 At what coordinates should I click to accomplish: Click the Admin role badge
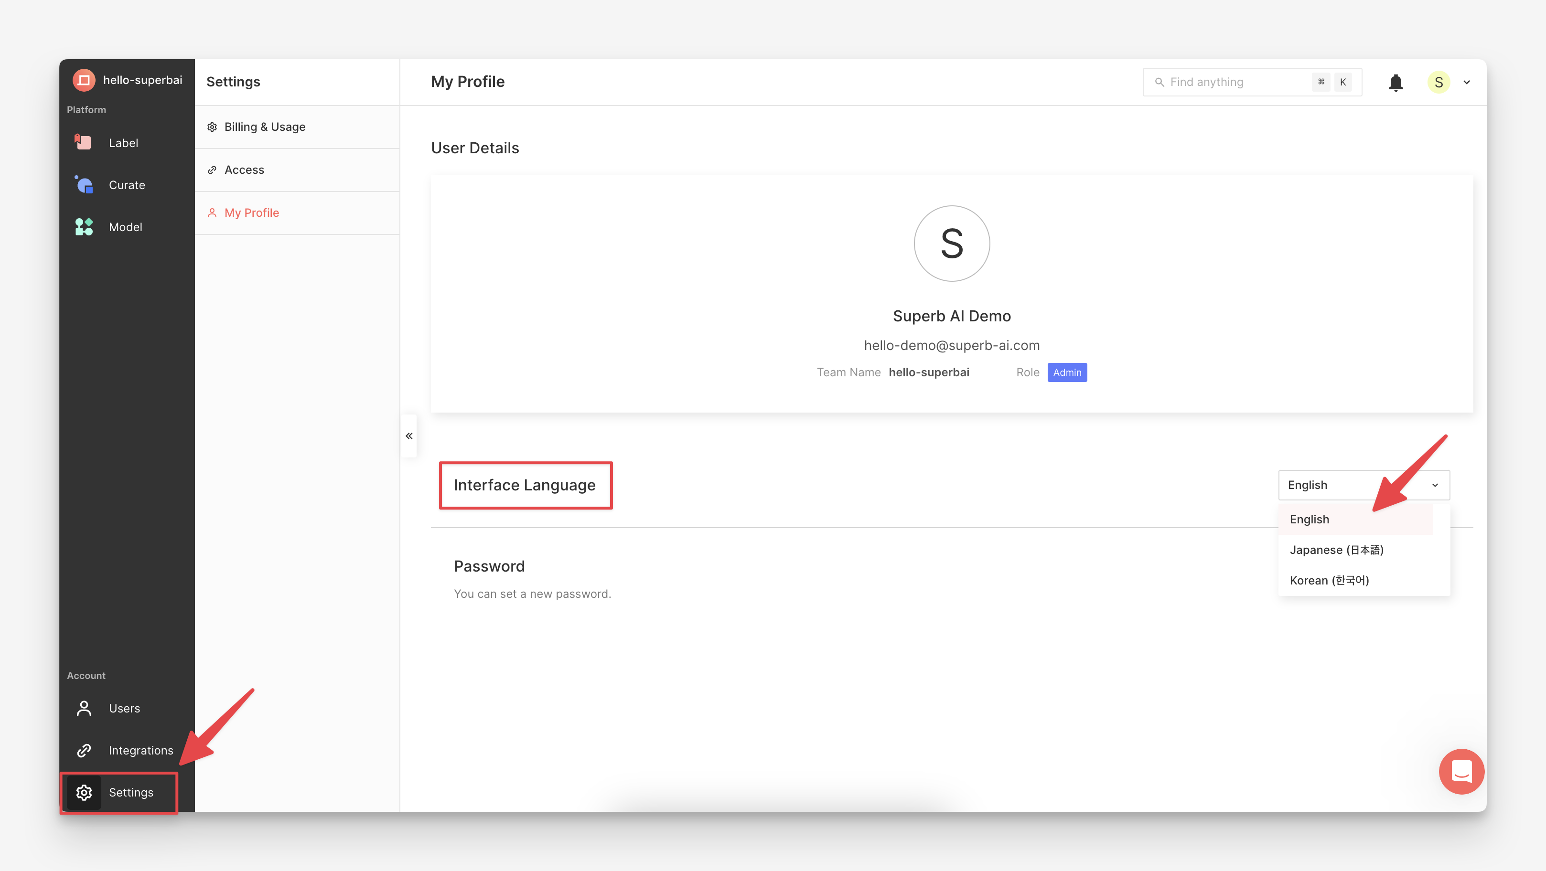pyautogui.click(x=1067, y=372)
